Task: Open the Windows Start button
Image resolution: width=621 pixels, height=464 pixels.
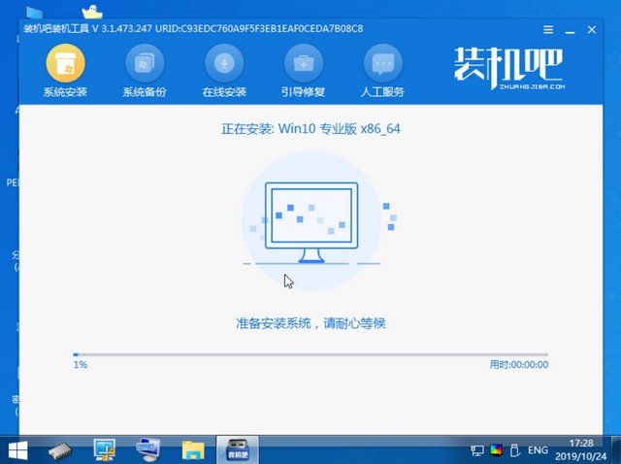Action: pyautogui.click(x=17, y=449)
